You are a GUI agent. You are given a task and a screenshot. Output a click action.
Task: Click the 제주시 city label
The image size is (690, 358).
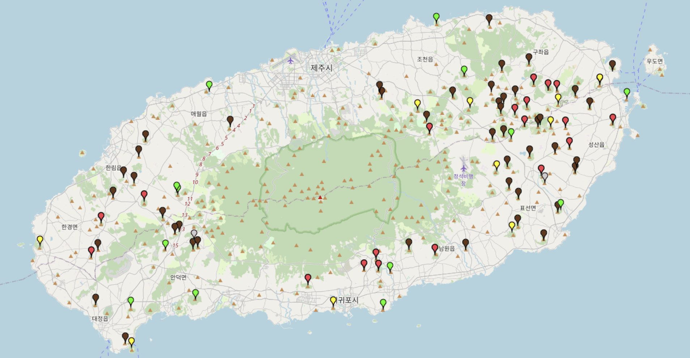click(x=321, y=68)
